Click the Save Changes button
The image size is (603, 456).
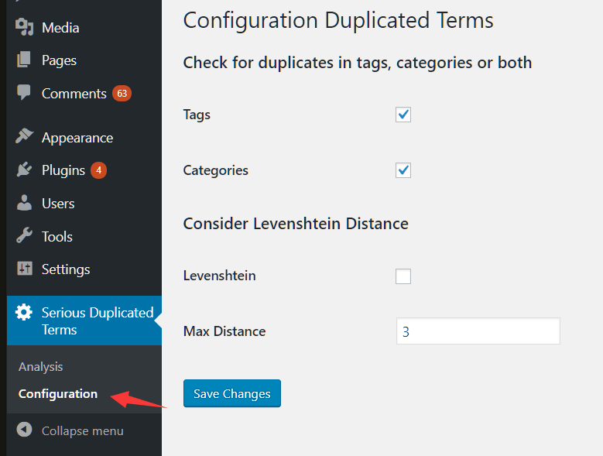232,393
